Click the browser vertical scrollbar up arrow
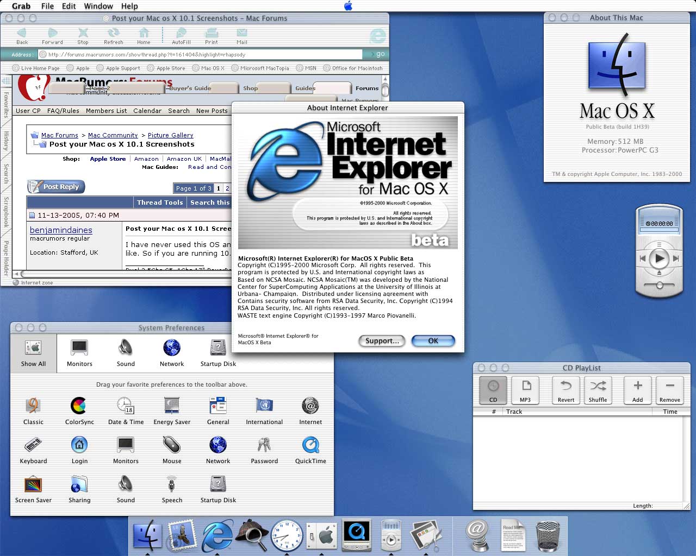696x556 pixels. tap(385, 79)
